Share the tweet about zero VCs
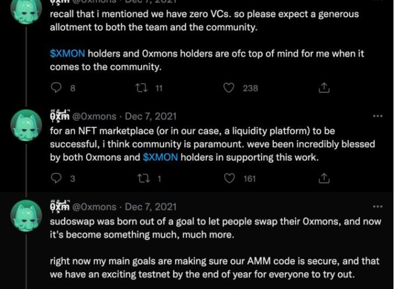The width and height of the screenshot is (394, 289). point(324,87)
